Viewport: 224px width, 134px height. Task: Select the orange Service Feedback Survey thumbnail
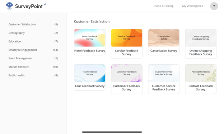[127, 38]
